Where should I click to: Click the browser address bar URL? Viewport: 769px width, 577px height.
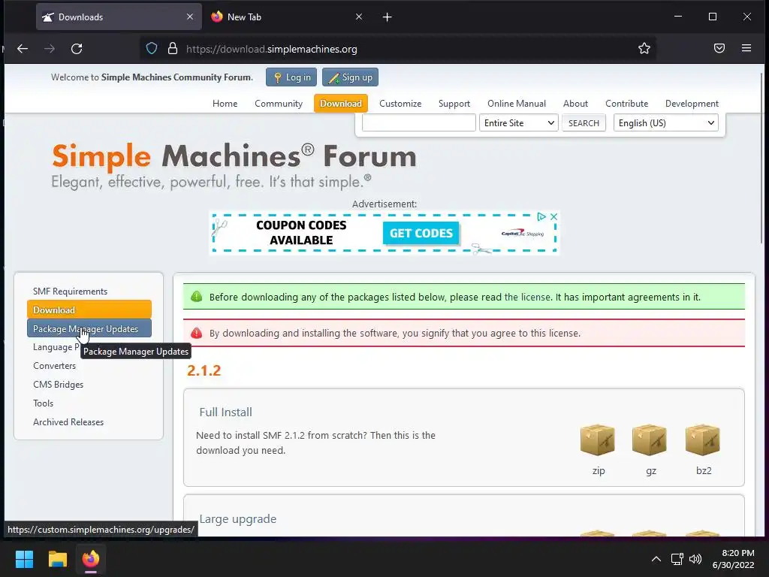click(x=271, y=49)
